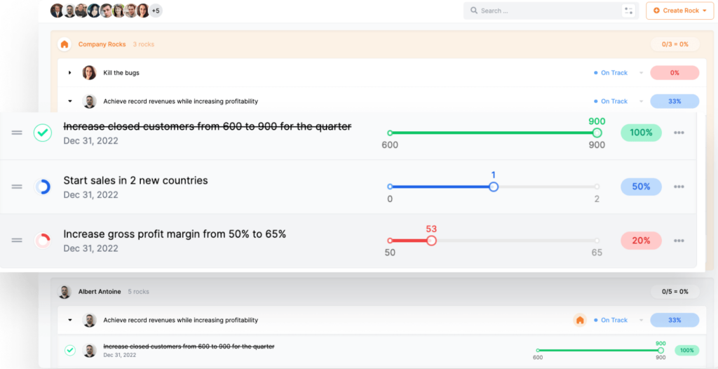Click the Albert Antoine section header

click(99, 291)
